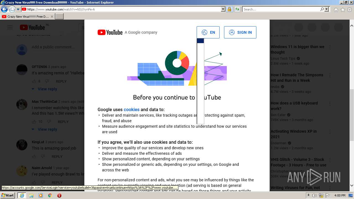Open the Chrome taskbar icon
The height and width of the screenshot is (199, 354).
[50, 195]
